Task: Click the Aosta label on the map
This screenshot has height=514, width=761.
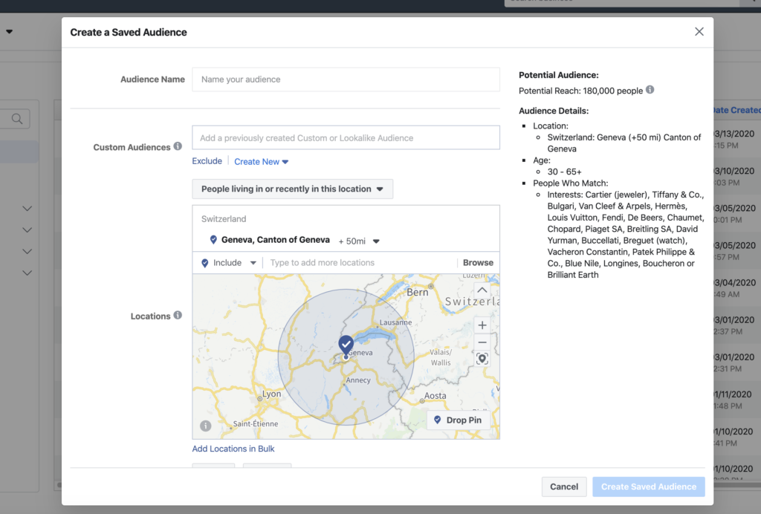Action: click(435, 396)
